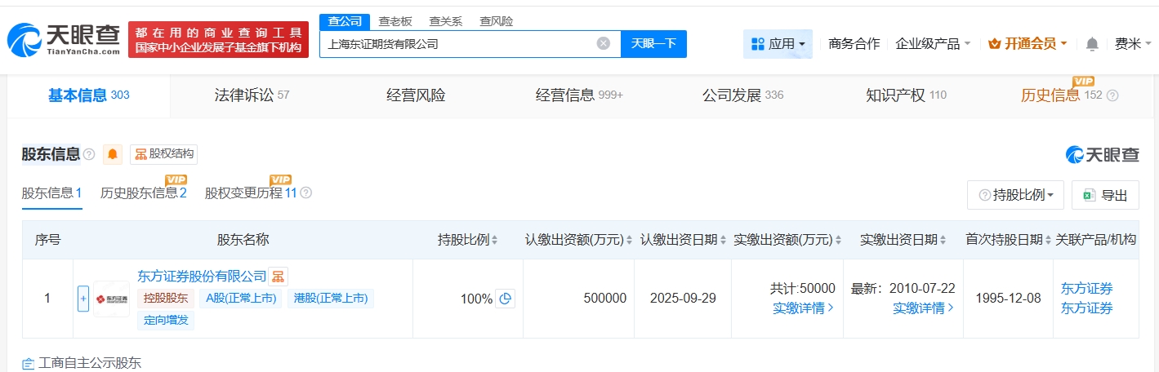1159x372 pixels.
Task: Click the help icon next to 股权变更历程
Action: coord(306,193)
